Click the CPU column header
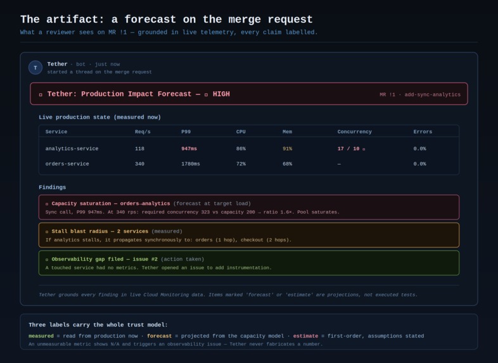 [241, 132]
